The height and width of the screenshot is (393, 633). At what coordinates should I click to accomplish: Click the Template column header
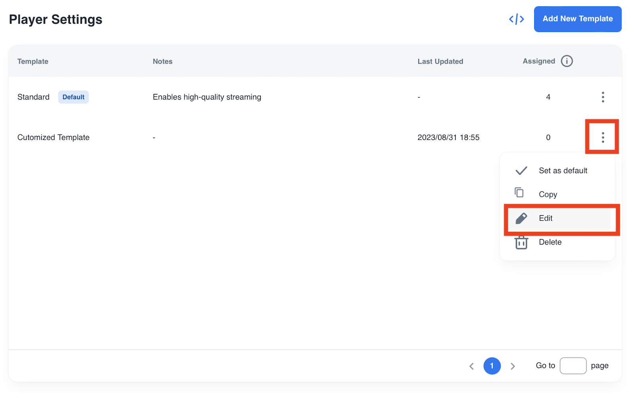33,61
